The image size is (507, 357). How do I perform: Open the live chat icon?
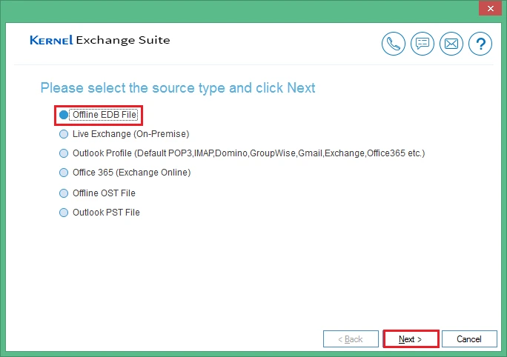click(422, 44)
